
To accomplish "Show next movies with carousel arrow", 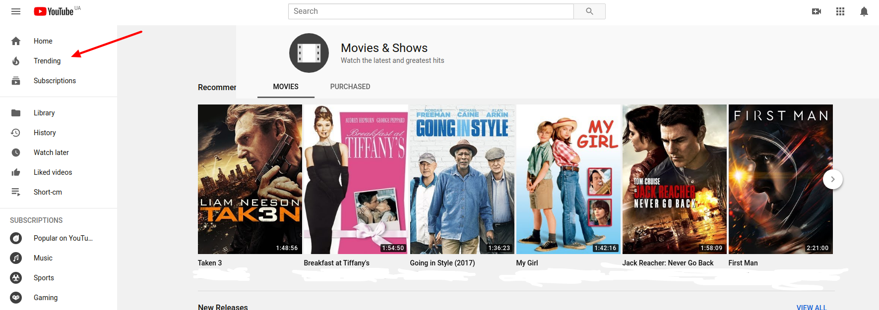I will (833, 179).
